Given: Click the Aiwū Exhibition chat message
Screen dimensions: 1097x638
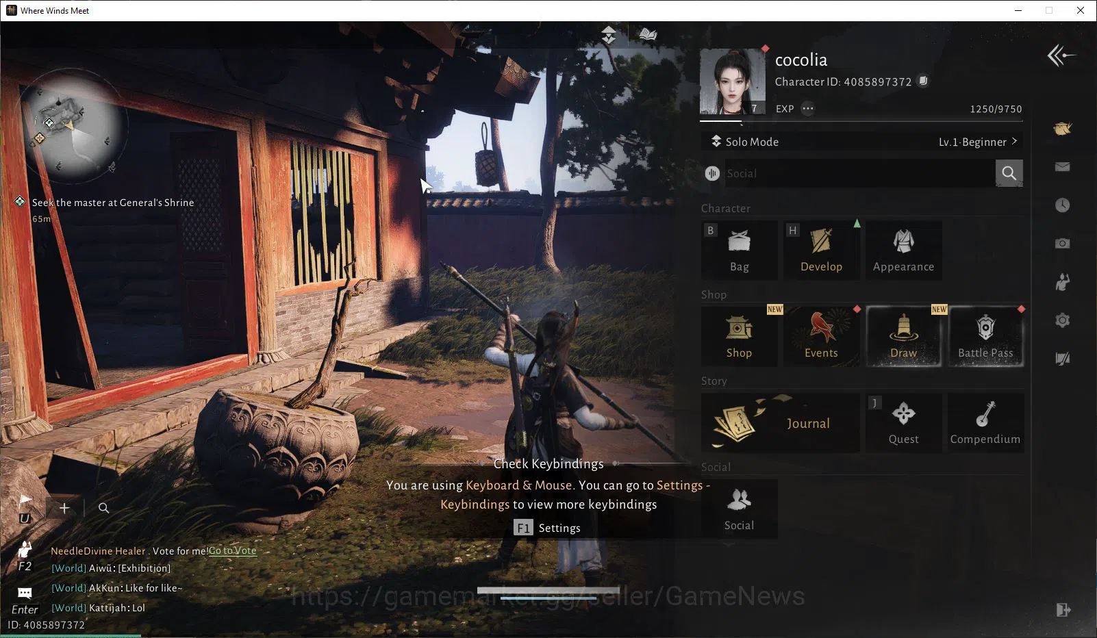Looking at the screenshot, I should coord(111,568).
